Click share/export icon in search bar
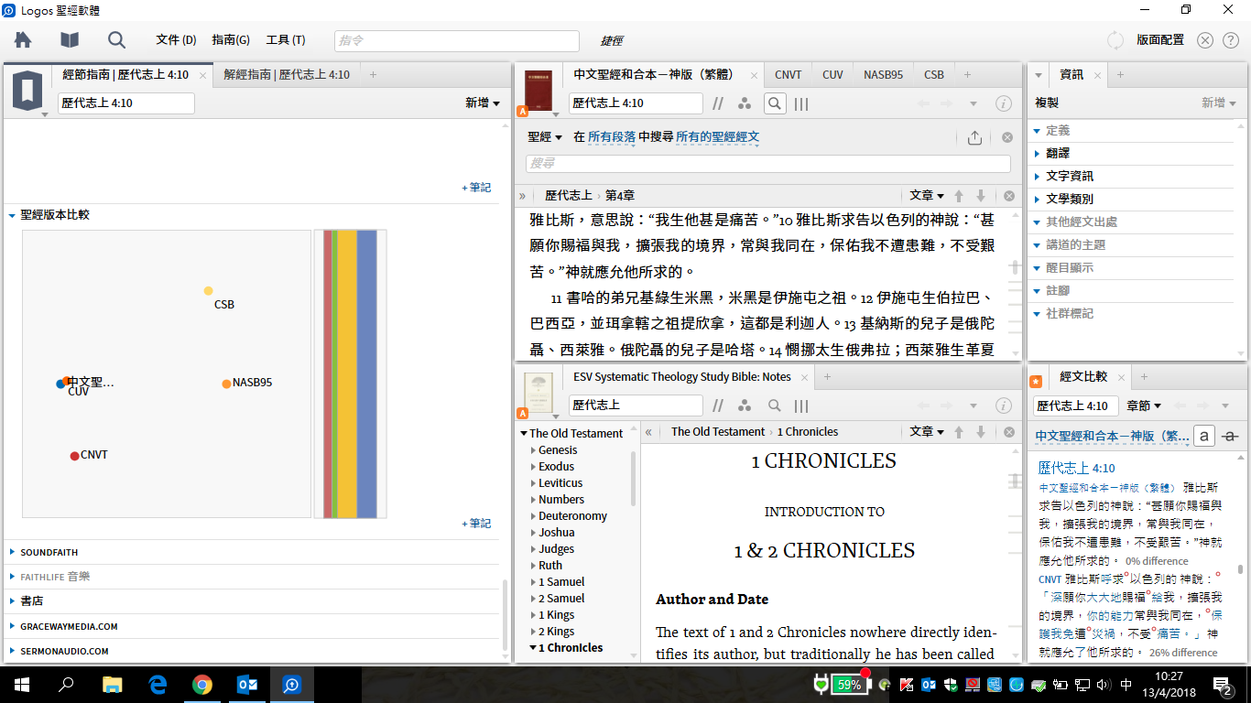Viewport: 1251px width, 703px height. coord(974,137)
